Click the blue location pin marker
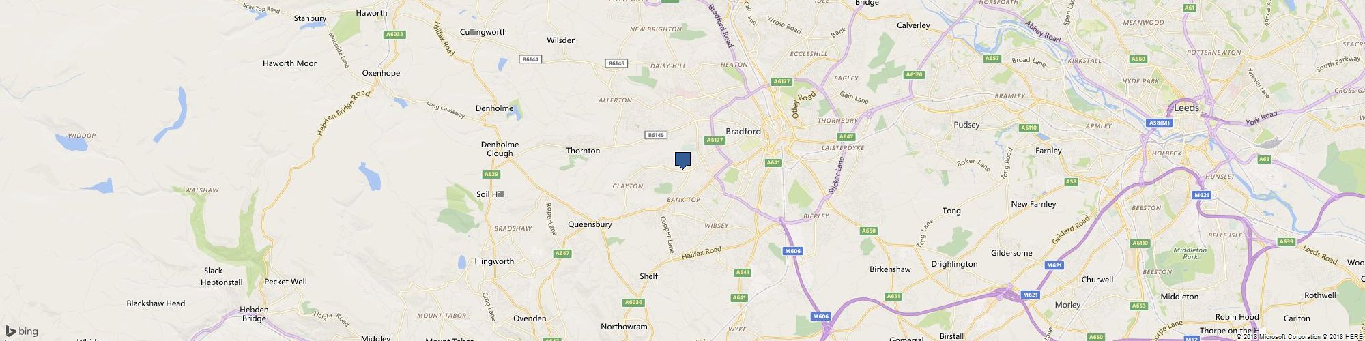This screenshot has width=1365, height=341. [x=682, y=160]
